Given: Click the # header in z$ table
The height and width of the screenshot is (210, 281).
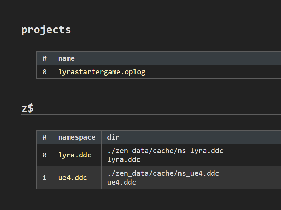Looking at the screenshot, I should (x=44, y=137).
